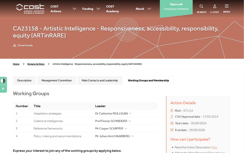Click the How can I participate? heading

pyautogui.click(x=190, y=139)
